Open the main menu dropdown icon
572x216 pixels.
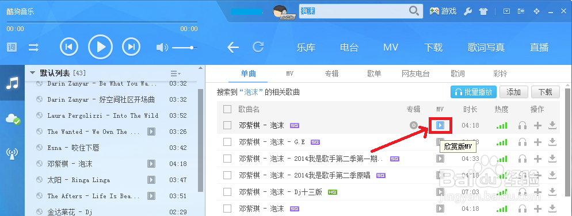(506, 11)
